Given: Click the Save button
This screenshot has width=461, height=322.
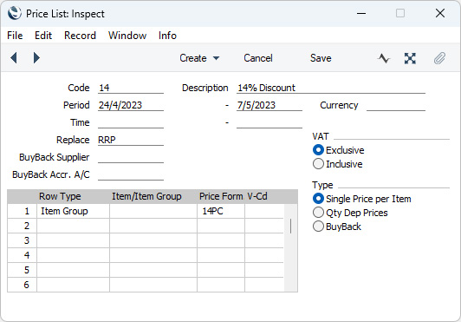Looking at the screenshot, I should pos(321,58).
